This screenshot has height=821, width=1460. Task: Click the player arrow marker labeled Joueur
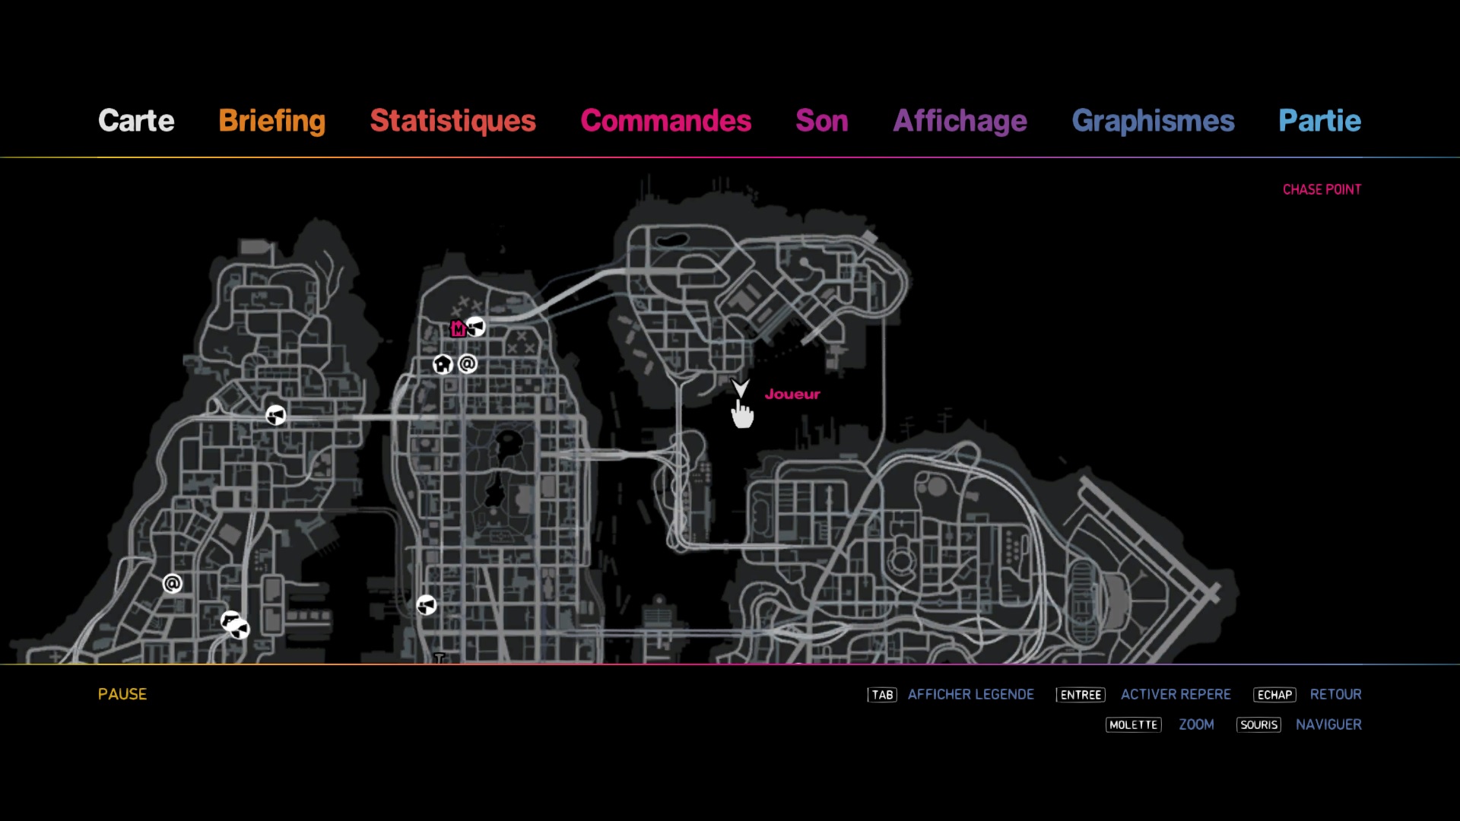coord(740,388)
